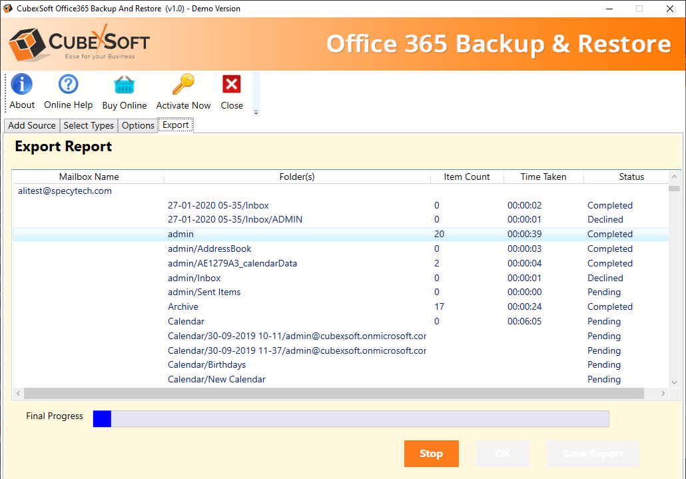This screenshot has height=479, width=686.
Task: Click the title bar application icon
Action: [x=7, y=8]
